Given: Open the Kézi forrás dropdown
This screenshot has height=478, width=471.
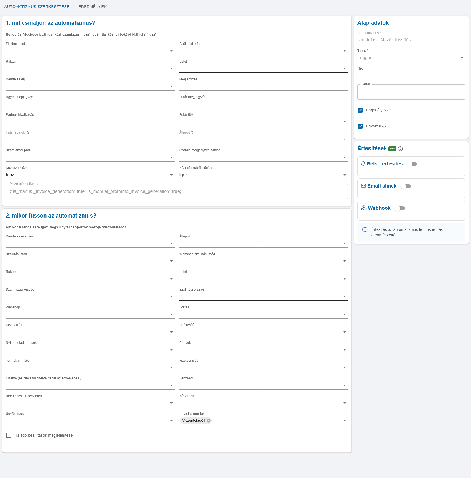Looking at the screenshot, I should tap(90, 332).
